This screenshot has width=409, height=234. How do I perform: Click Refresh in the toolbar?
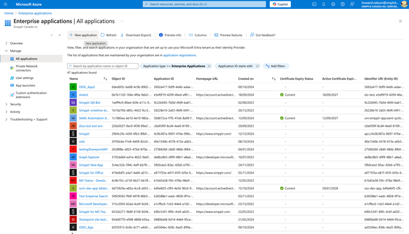[x=109, y=35]
